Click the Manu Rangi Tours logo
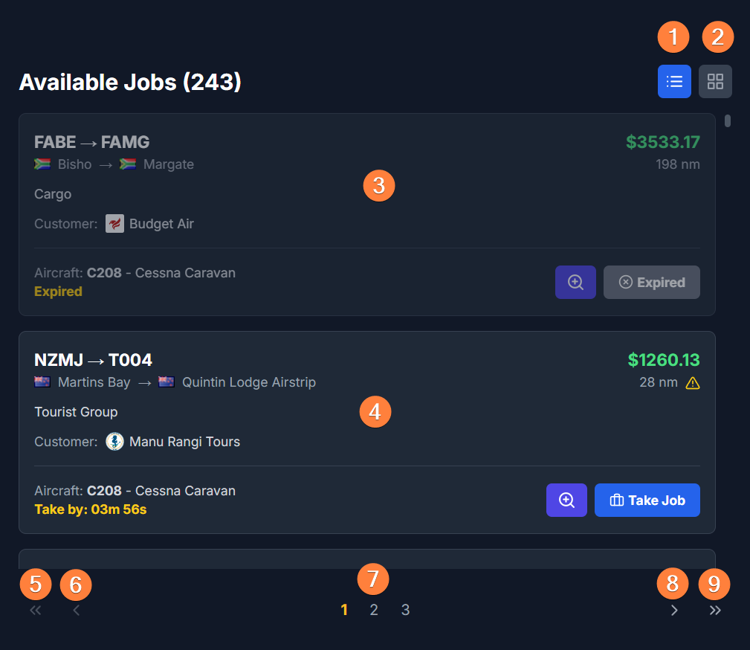 (114, 442)
